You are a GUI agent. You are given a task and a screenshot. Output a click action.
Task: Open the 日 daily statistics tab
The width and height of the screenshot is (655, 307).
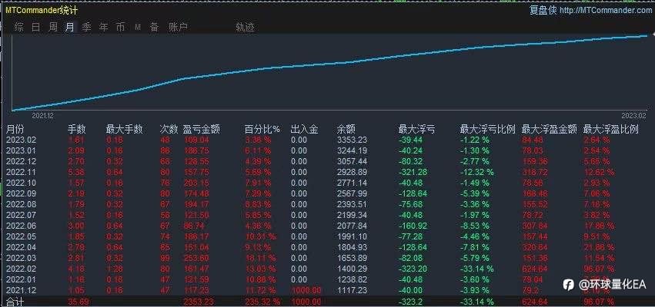click(x=36, y=28)
